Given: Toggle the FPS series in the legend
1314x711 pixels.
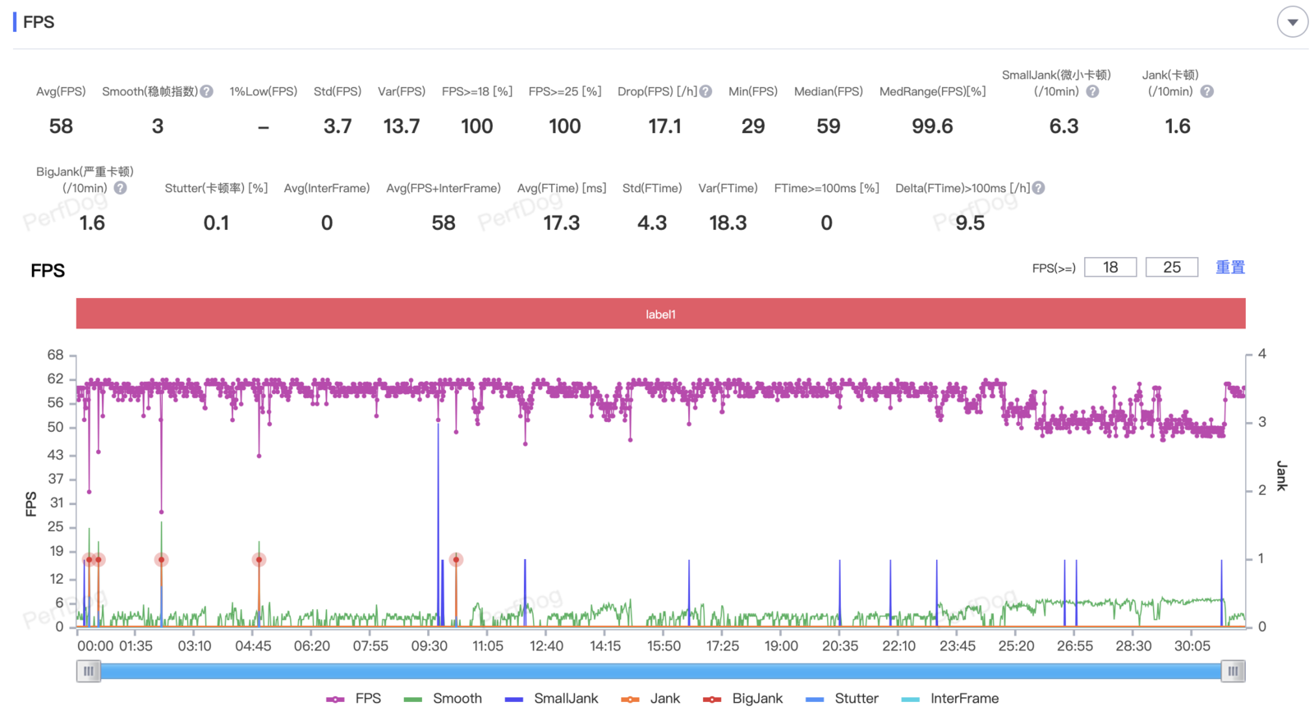Looking at the screenshot, I should [353, 699].
